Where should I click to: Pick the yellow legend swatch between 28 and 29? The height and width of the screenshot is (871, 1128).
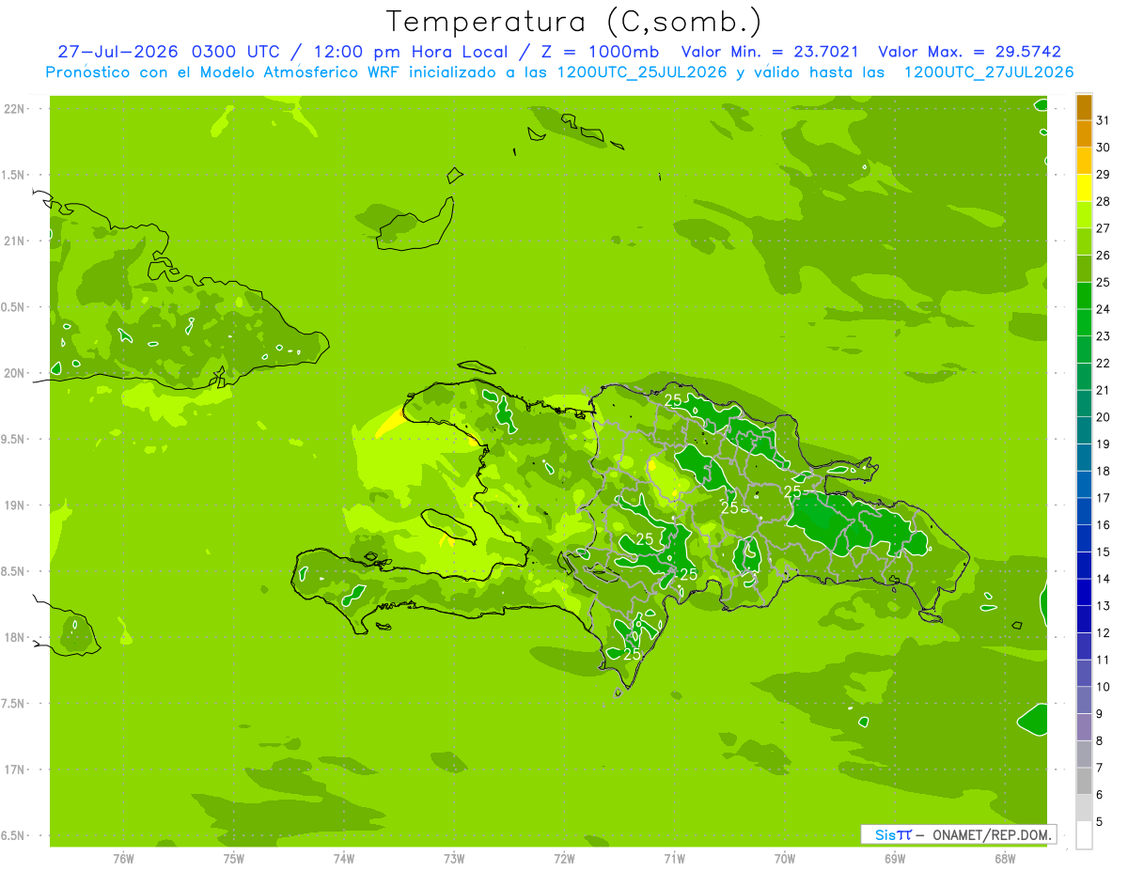tap(1084, 188)
